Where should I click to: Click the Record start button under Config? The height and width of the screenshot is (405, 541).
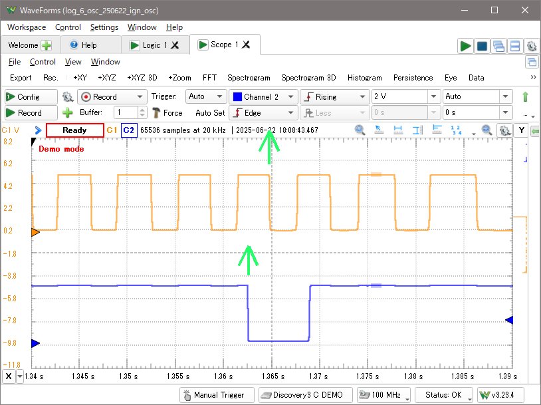click(31, 112)
